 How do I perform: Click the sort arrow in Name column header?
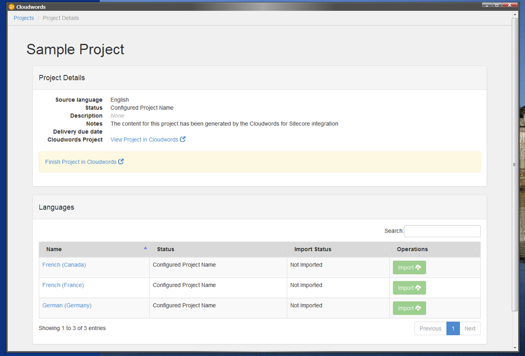(x=145, y=248)
